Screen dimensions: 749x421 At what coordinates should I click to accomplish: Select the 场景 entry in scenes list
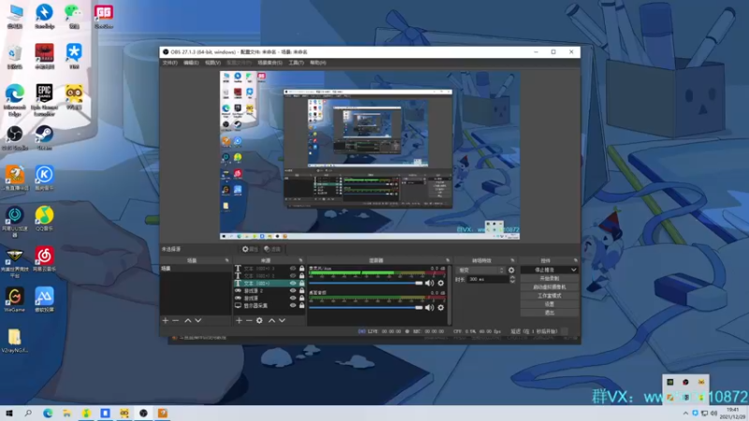point(196,269)
